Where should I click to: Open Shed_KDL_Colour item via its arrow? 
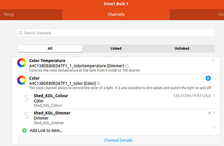214,96
